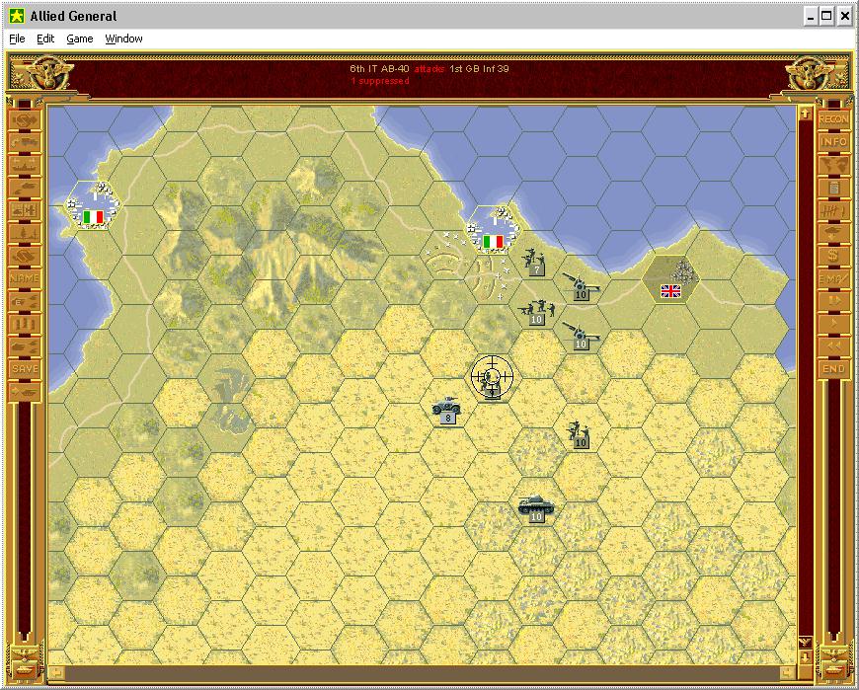Open the document list icon
Image resolution: width=859 pixels, height=690 pixels.
point(833,188)
